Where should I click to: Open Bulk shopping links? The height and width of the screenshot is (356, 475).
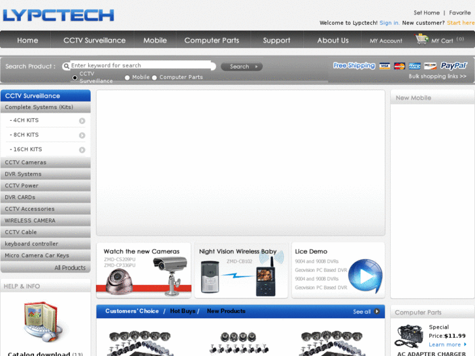coord(438,76)
